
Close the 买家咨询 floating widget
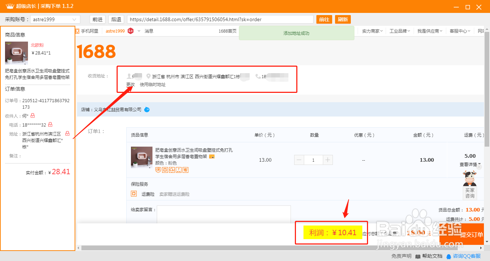(x=479, y=167)
